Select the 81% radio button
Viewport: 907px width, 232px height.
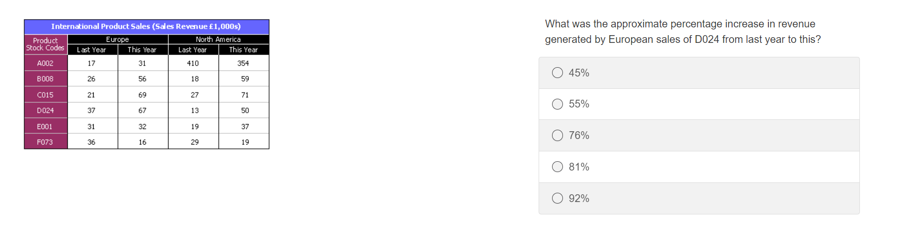tap(557, 167)
